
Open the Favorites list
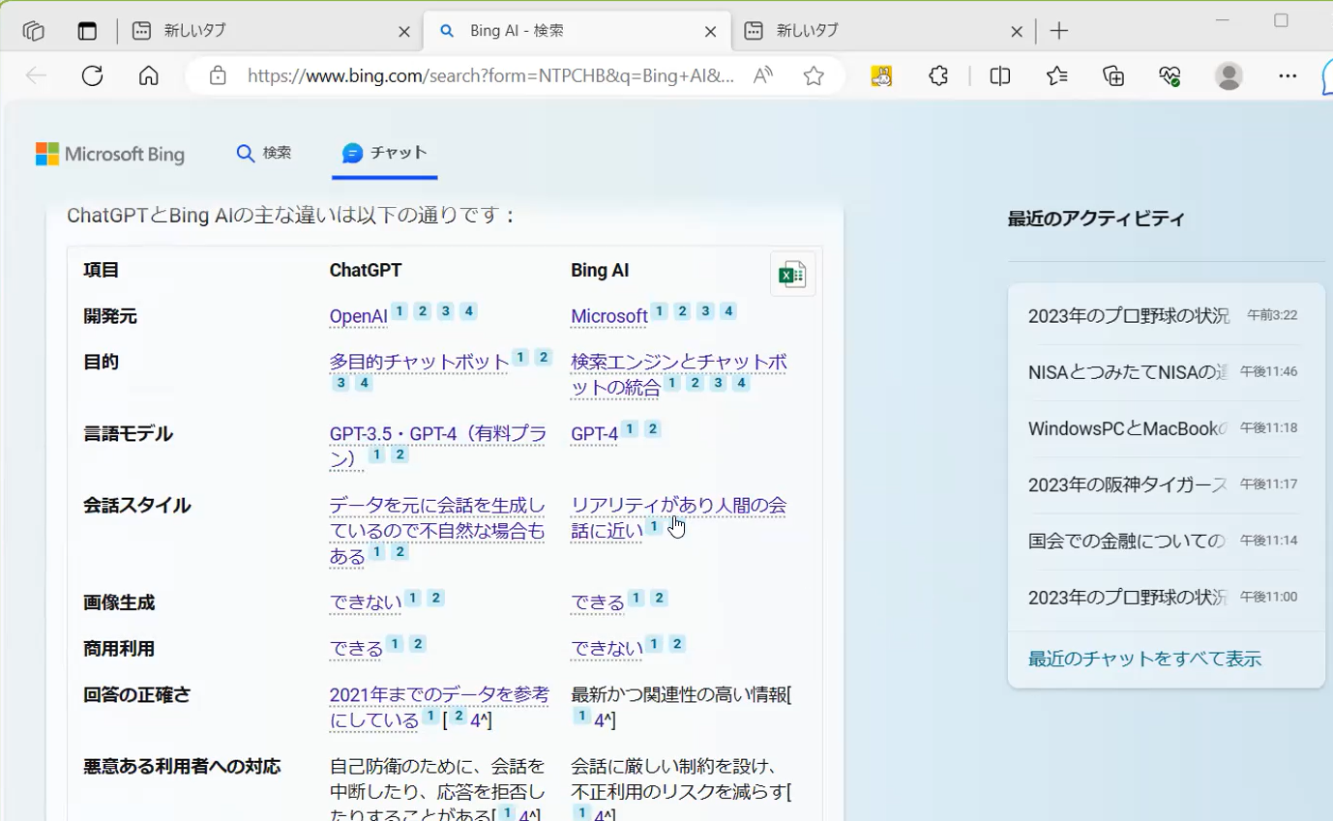pyautogui.click(x=1057, y=75)
